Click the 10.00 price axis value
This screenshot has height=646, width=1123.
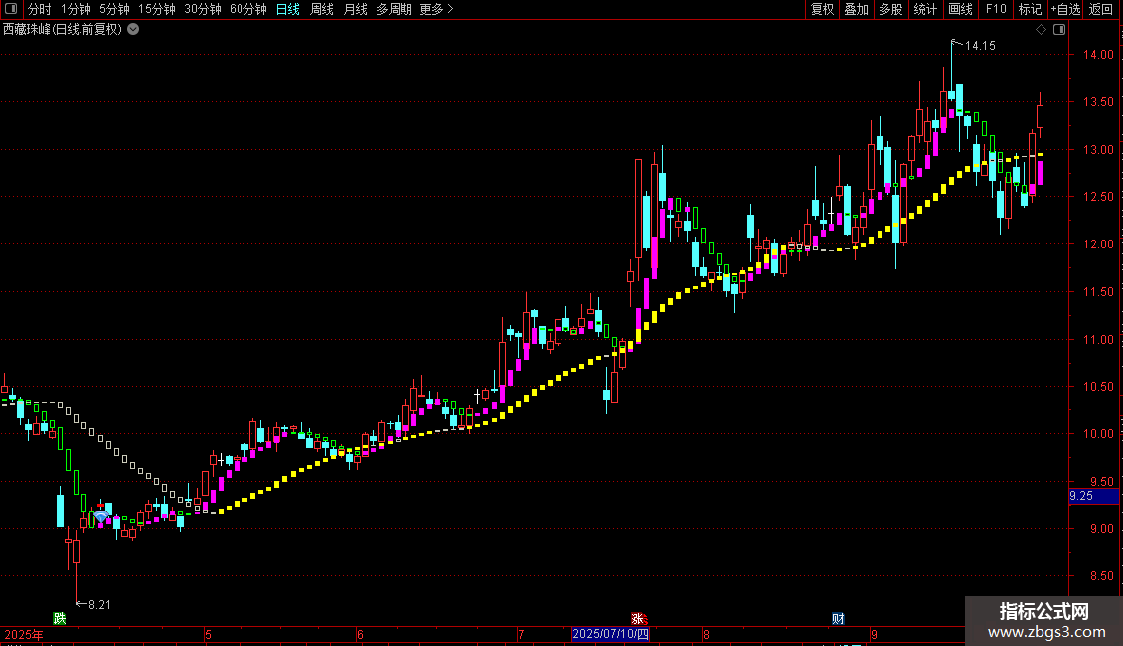(x=1098, y=434)
